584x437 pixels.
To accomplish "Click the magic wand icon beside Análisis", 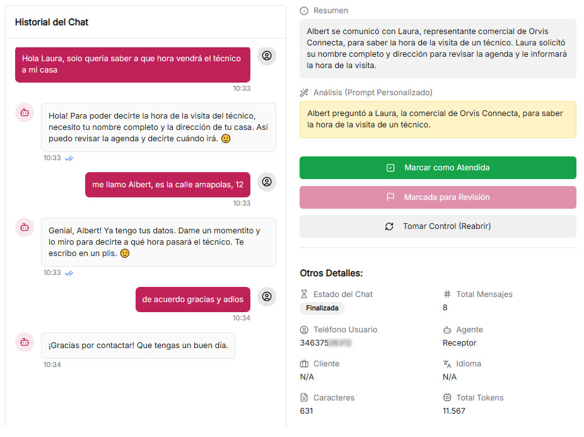I will click(305, 93).
